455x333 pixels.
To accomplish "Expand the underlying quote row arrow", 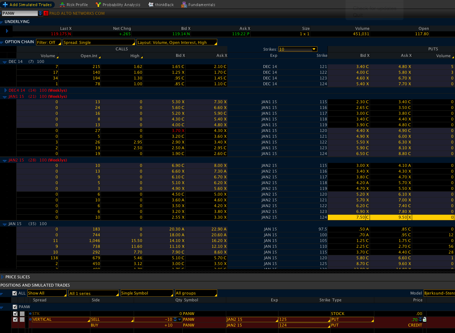I will coord(7,31).
